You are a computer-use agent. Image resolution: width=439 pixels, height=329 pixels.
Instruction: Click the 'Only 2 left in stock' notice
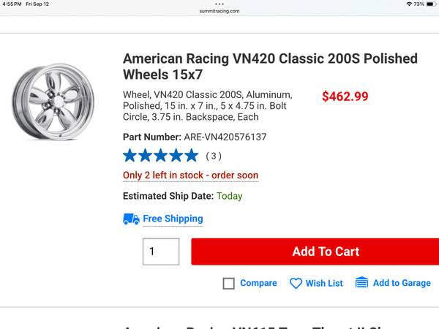(x=190, y=175)
